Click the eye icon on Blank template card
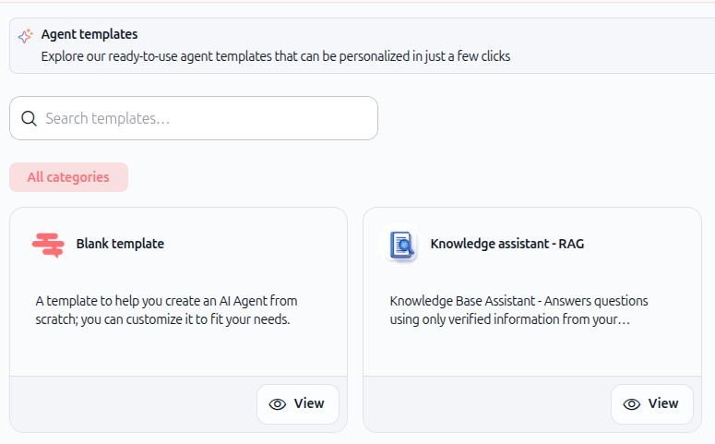Viewport: 715px width, 444px height. pyautogui.click(x=278, y=404)
